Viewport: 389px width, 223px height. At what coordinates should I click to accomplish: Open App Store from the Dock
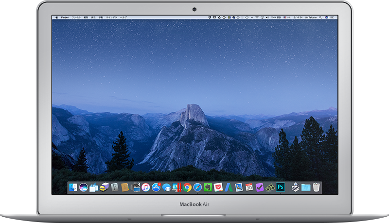156,188
